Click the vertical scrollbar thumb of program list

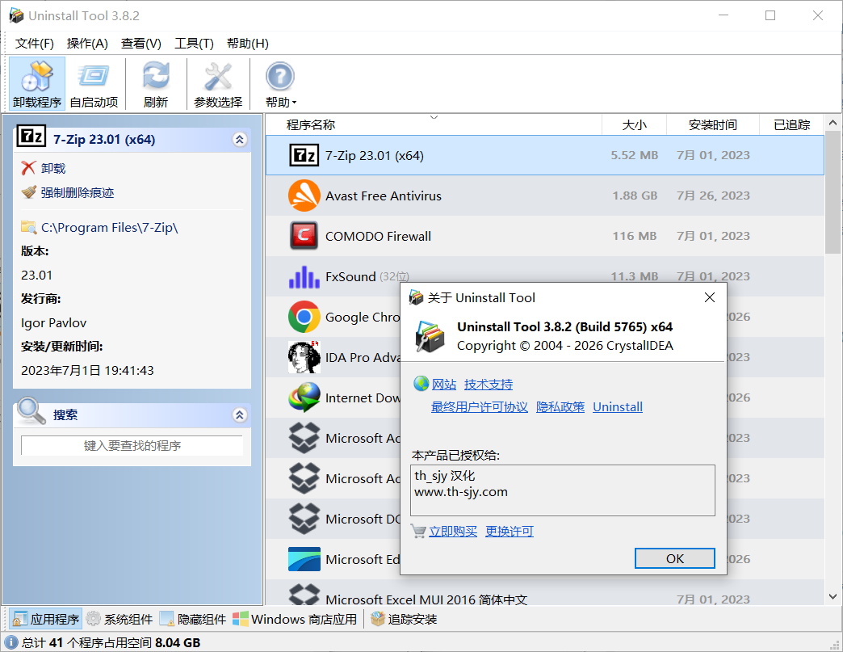pos(833,192)
